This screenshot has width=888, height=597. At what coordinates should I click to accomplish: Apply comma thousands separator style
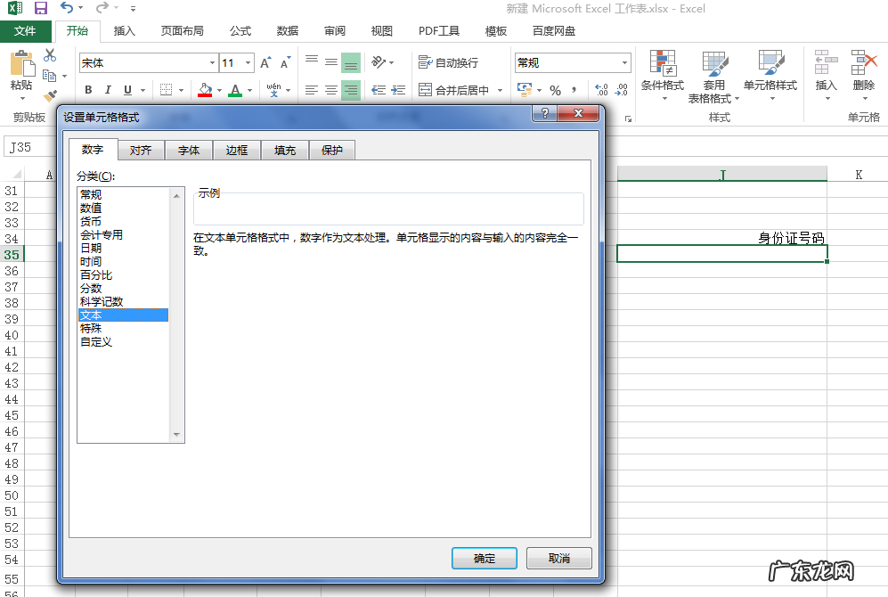tap(574, 89)
